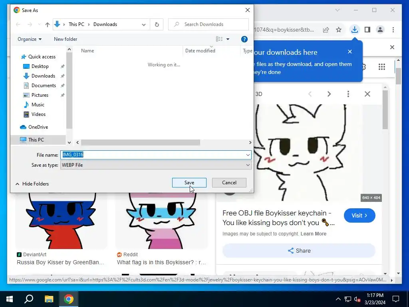This screenshot has height=307, width=409.
Task: Open Free OBJ file Boykisser keychain title
Action: click(x=278, y=218)
